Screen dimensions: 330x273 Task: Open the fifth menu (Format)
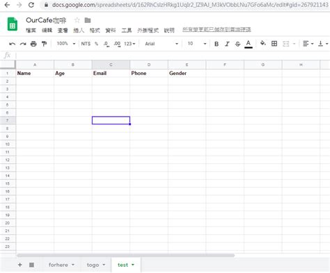pos(95,31)
